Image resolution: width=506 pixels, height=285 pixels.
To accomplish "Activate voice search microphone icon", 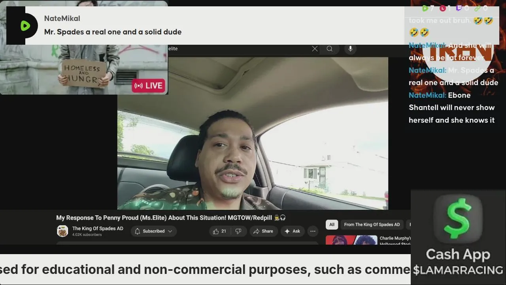I will tap(350, 49).
